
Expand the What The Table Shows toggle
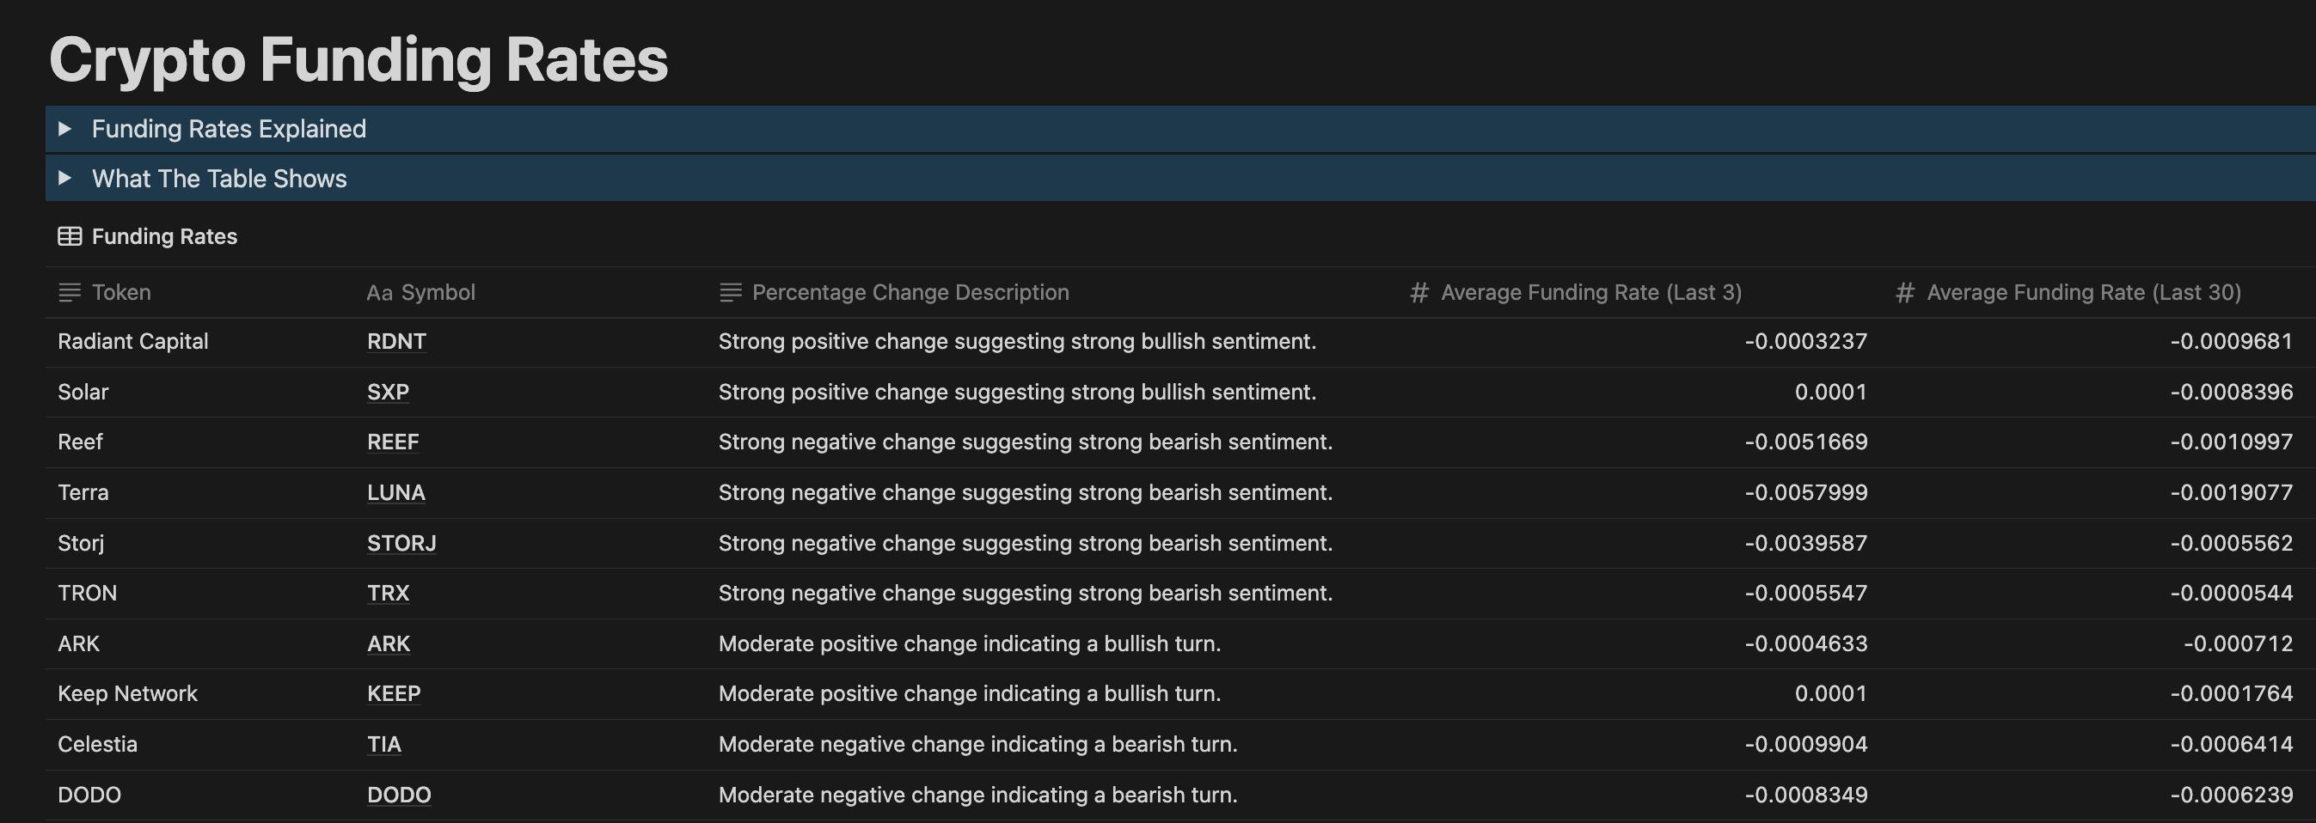pyautogui.click(x=64, y=178)
